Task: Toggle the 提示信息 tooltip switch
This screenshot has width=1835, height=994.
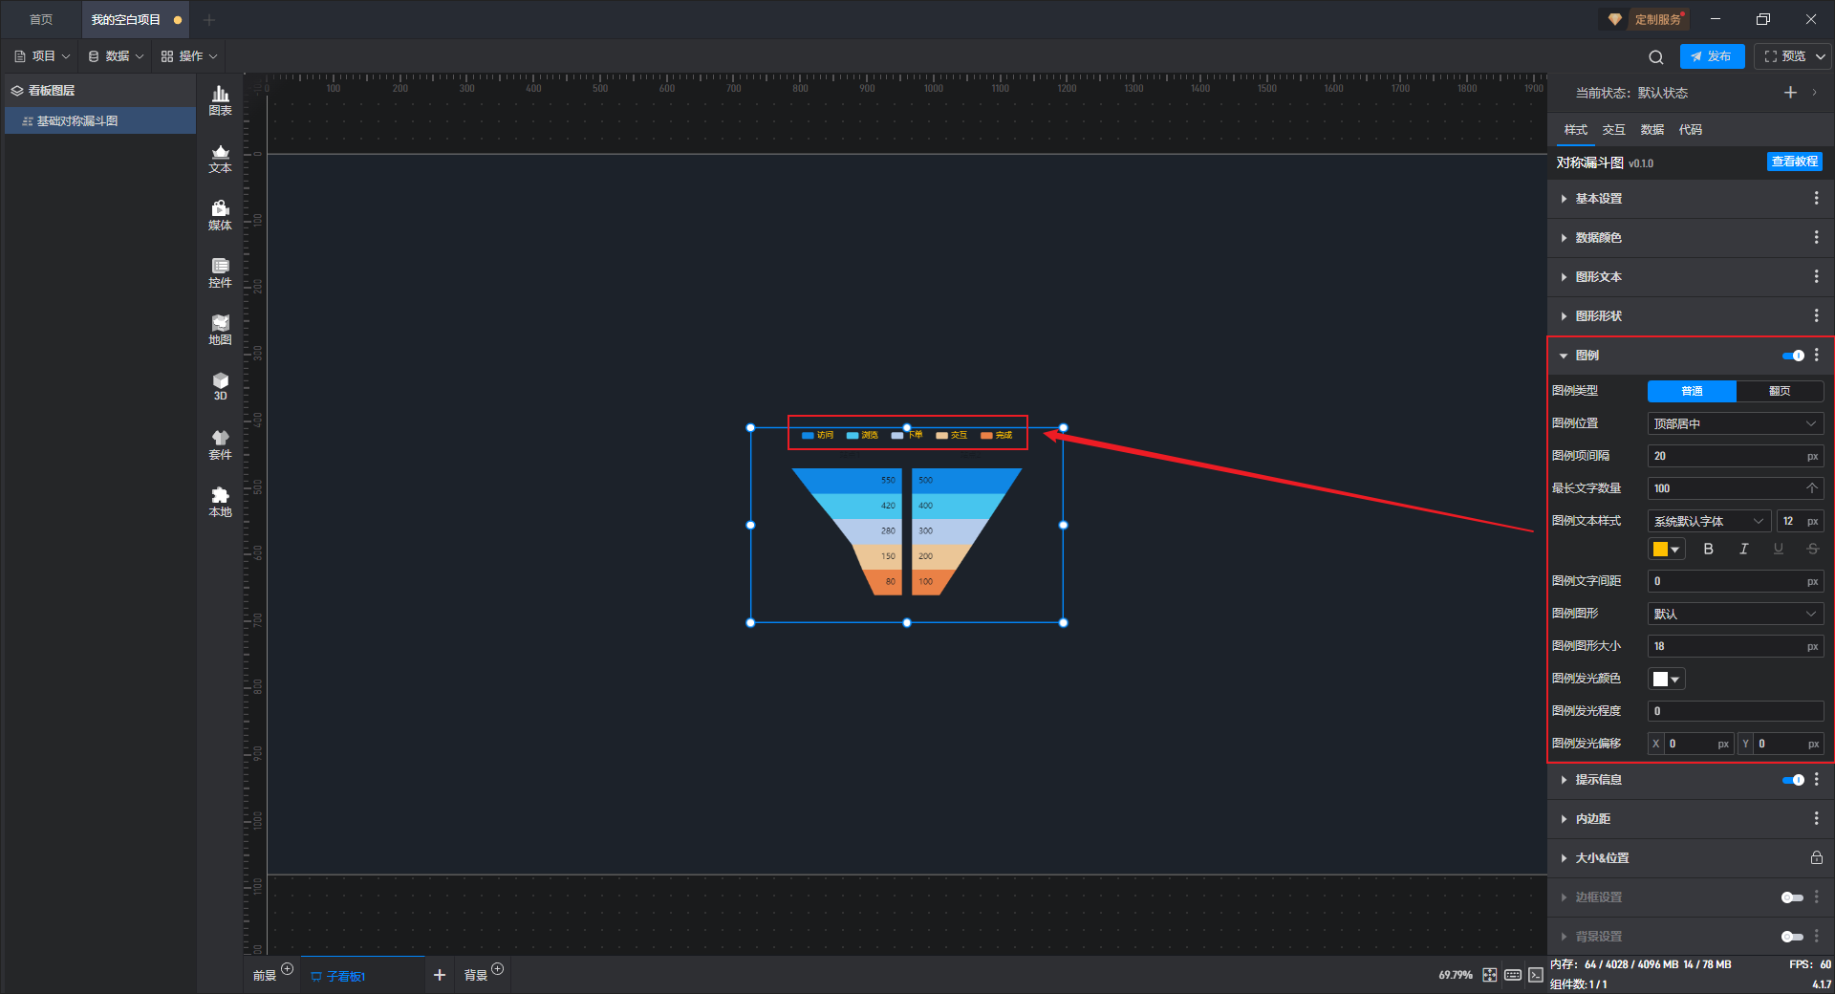Action: point(1793,780)
